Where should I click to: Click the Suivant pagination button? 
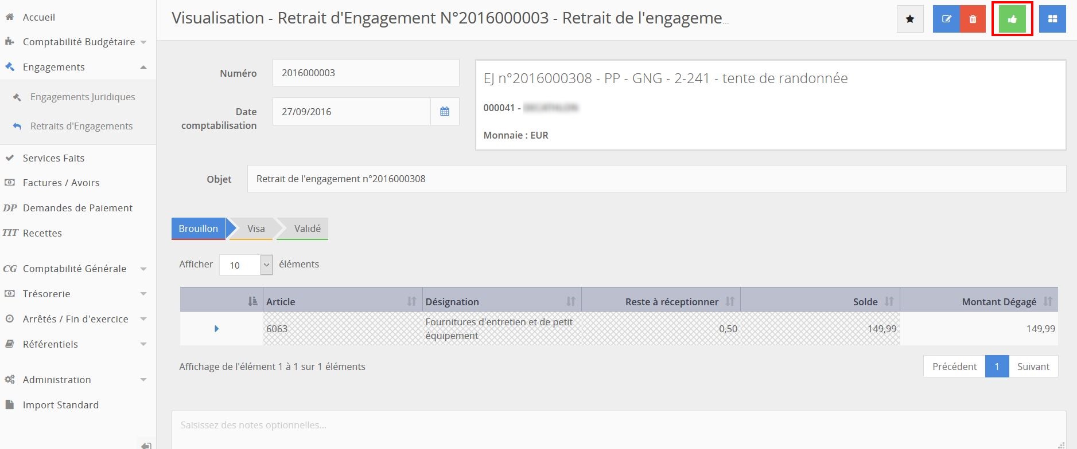1033,367
